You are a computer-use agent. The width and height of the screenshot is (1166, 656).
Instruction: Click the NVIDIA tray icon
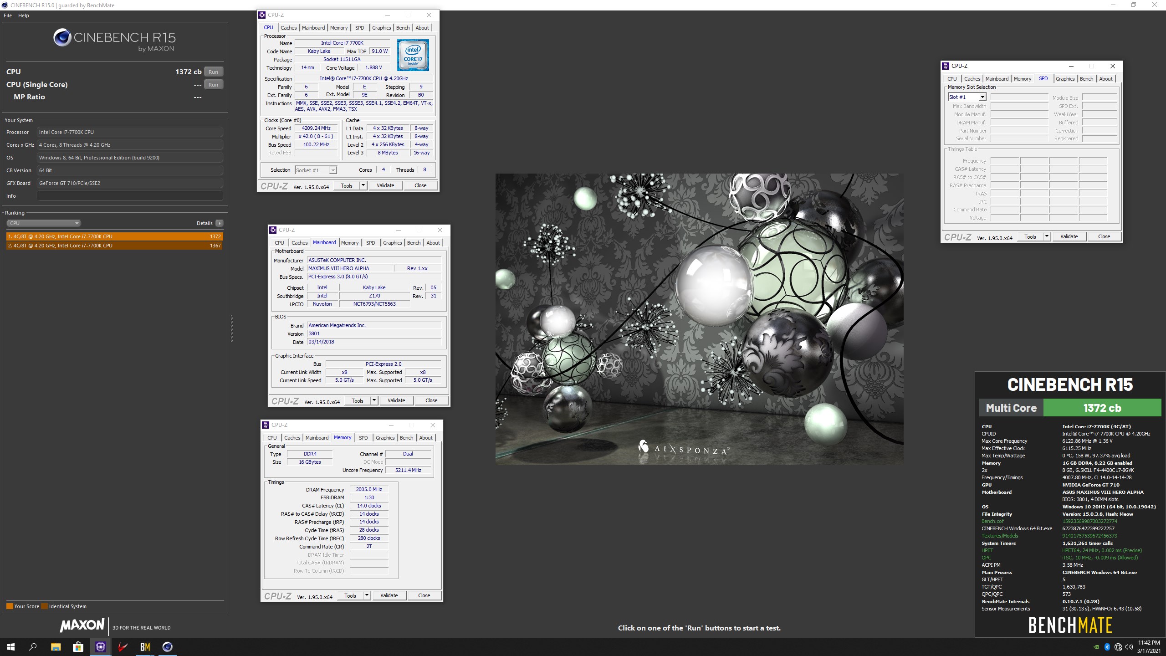point(1095,647)
